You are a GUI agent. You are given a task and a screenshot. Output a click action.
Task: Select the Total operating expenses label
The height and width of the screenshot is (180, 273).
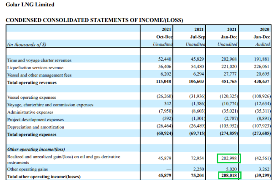[x=32, y=134]
